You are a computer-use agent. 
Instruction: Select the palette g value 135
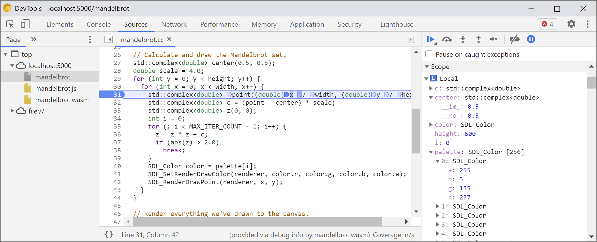(465, 188)
